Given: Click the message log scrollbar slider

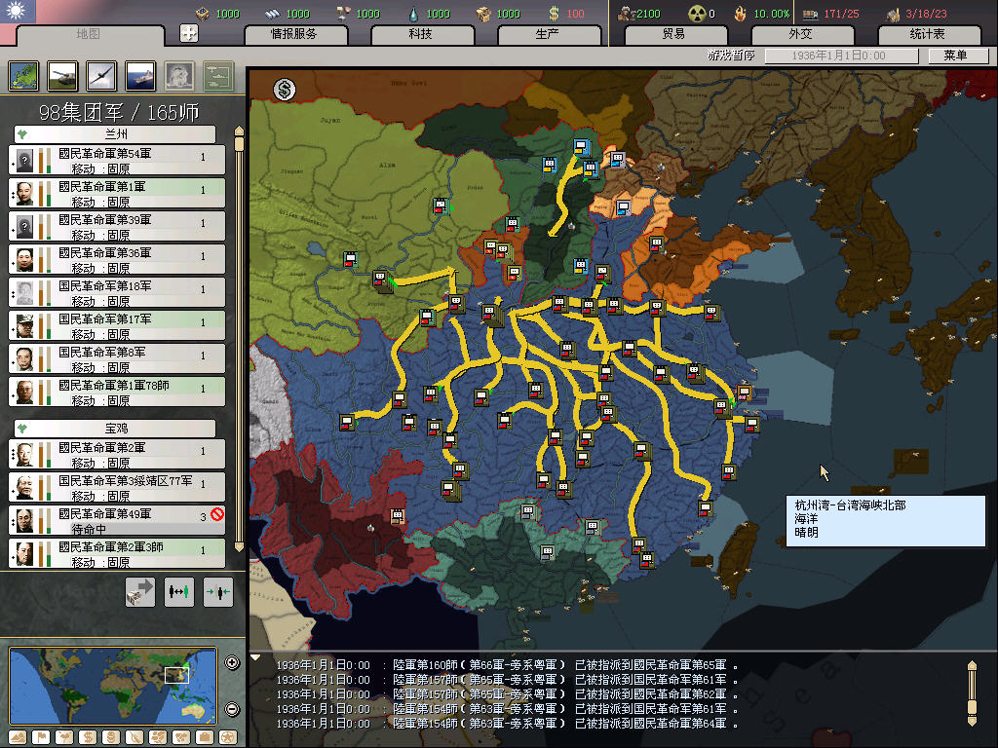Looking at the screenshot, I should click(971, 692).
